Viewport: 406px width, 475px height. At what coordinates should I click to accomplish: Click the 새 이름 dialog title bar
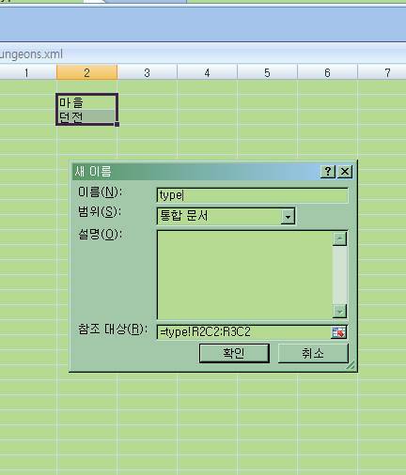point(195,172)
